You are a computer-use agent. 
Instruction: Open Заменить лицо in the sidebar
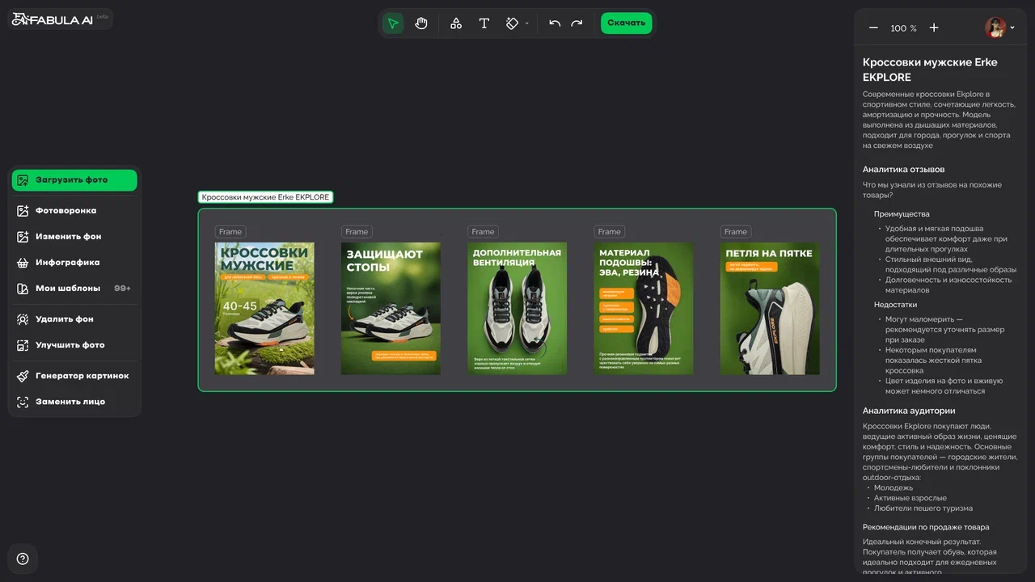tap(74, 402)
